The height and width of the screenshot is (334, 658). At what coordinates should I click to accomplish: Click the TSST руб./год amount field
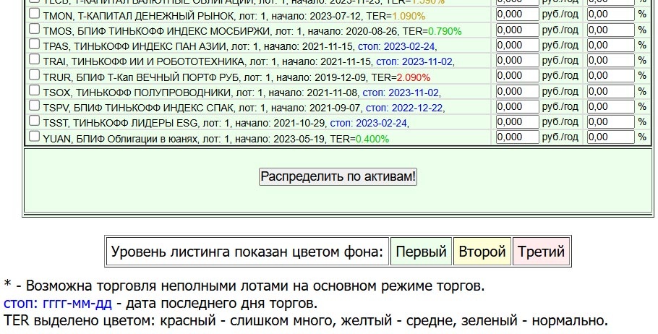click(517, 121)
